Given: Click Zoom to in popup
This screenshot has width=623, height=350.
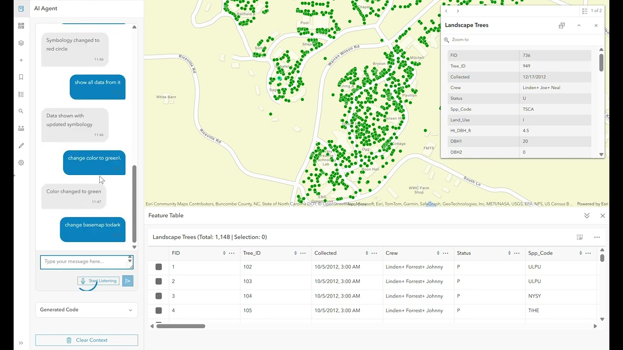Looking at the screenshot, I should (457, 40).
